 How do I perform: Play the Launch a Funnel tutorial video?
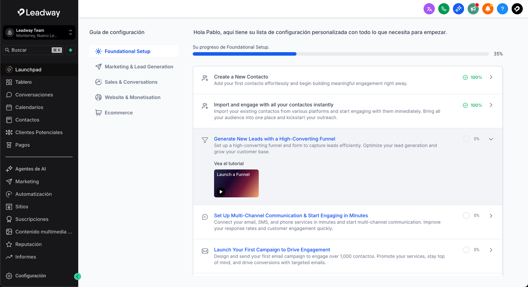click(221, 192)
